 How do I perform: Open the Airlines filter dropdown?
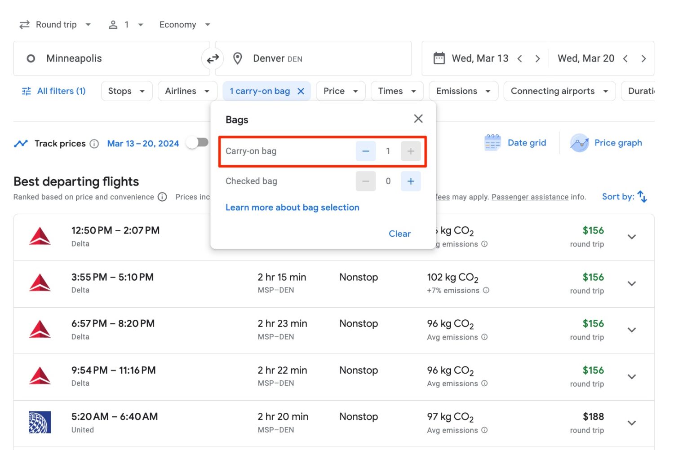187,91
